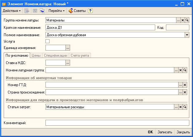This screenshot has height=137, width=193.
Task: Click the Записать button
Action: point(165,132)
